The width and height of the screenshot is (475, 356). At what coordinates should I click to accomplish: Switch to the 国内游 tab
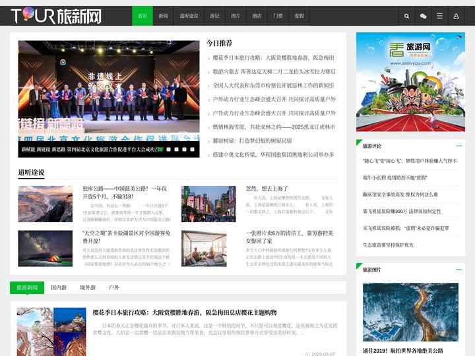click(59, 287)
